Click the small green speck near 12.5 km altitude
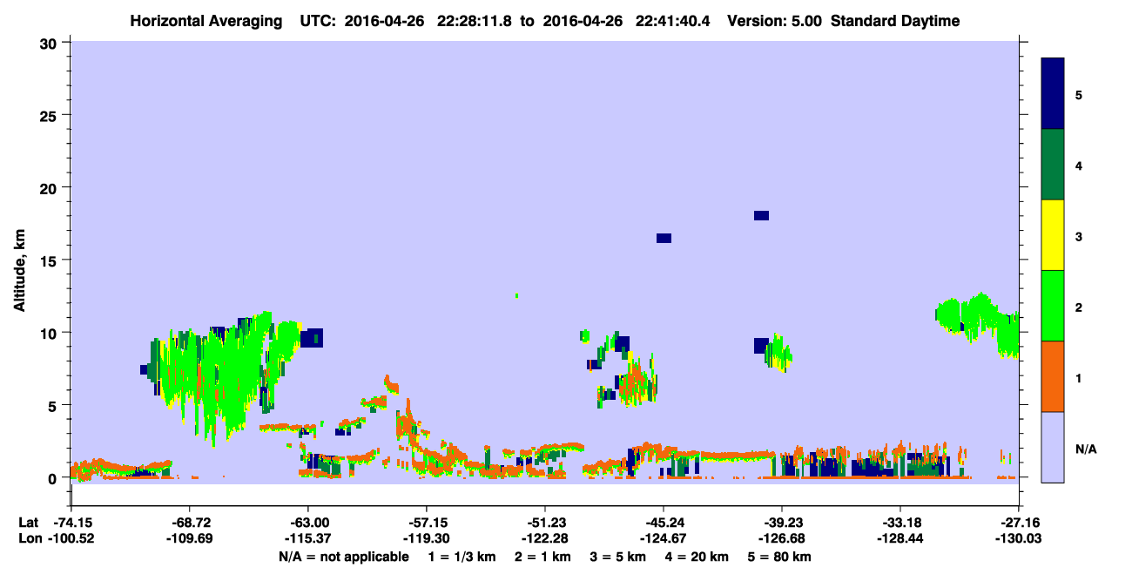The height and width of the screenshot is (581, 1132). [516, 296]
